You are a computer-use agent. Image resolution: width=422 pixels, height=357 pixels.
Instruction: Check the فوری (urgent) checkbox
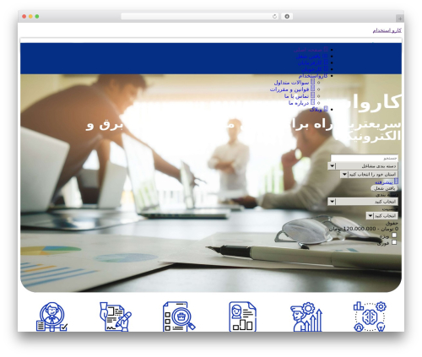coord(394,242)
